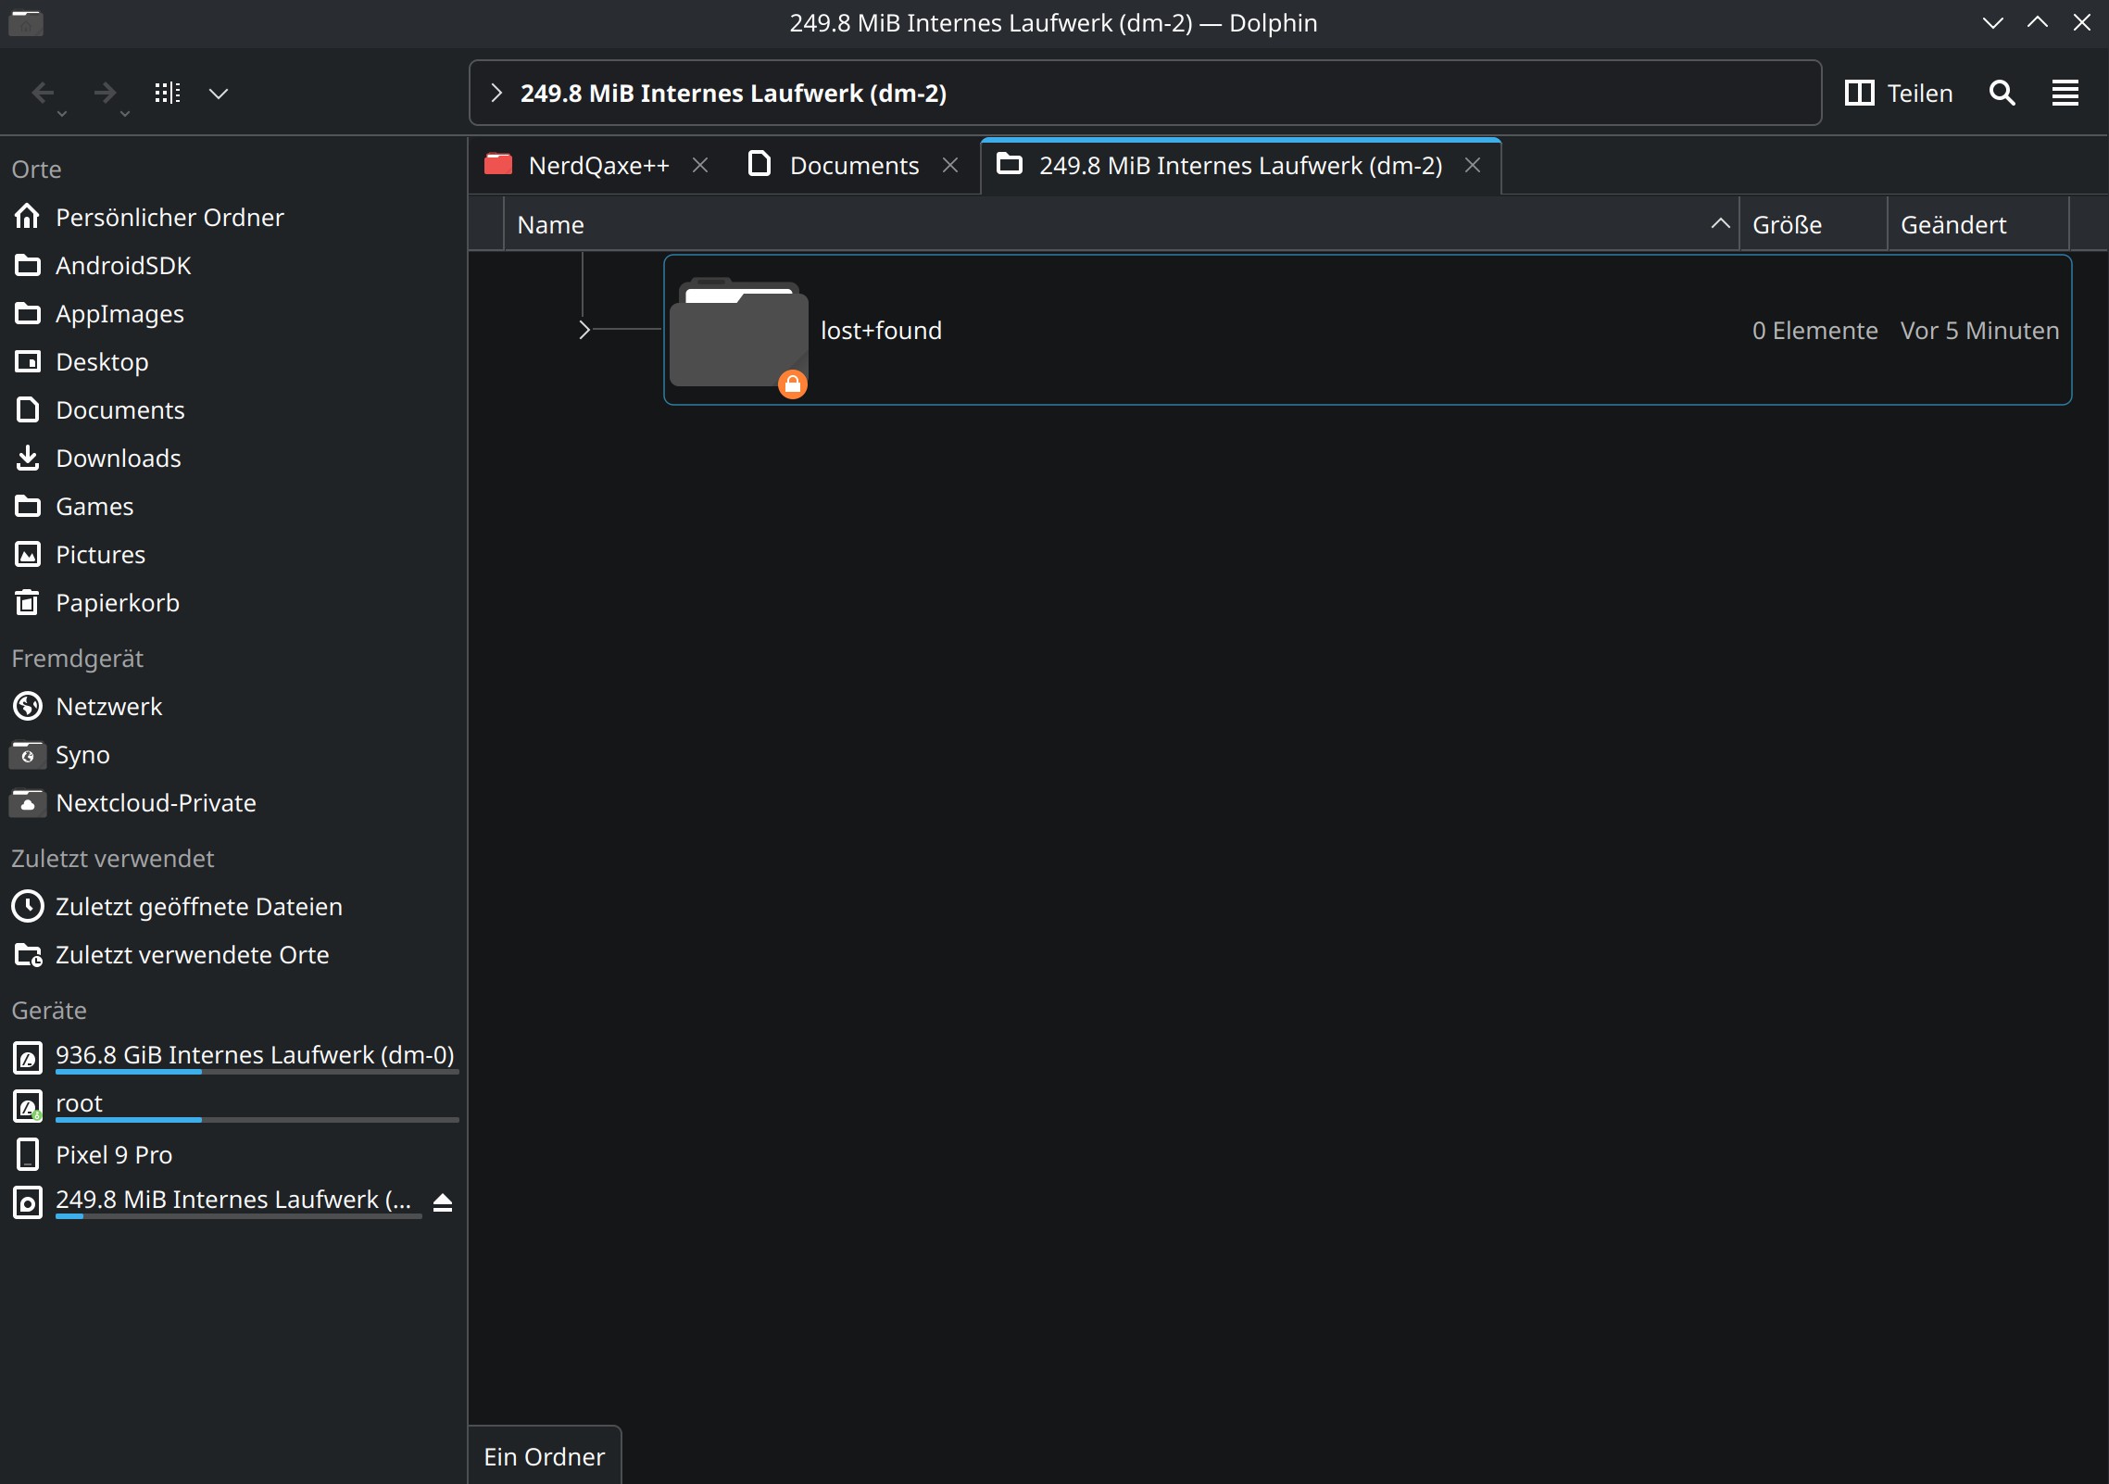The height and width of the screenshot is (1484, 2109).
Task: Open the hamburger menu
Action: (x=2065, y=93)
